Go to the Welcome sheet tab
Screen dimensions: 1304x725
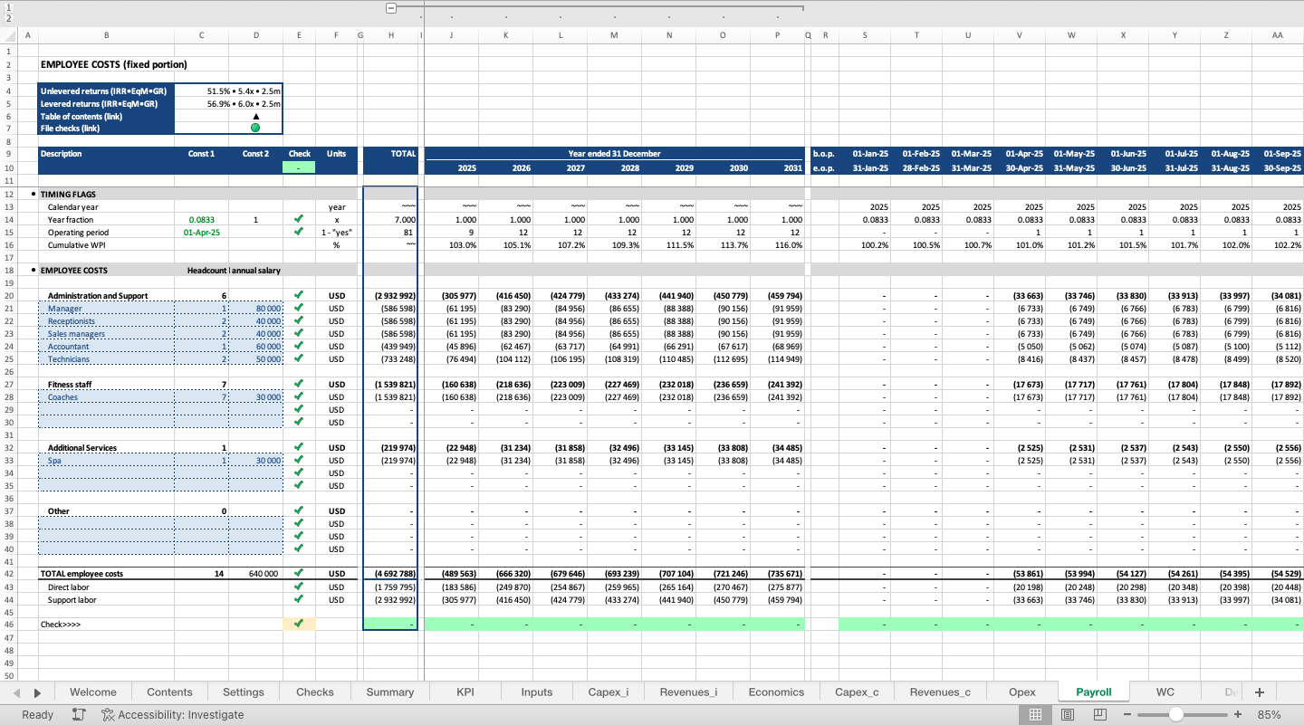(93, 691)
